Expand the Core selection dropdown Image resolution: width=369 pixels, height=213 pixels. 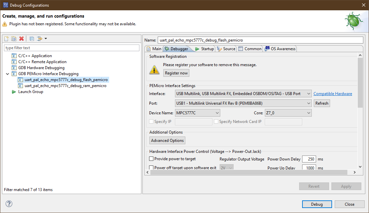(288, 113)
